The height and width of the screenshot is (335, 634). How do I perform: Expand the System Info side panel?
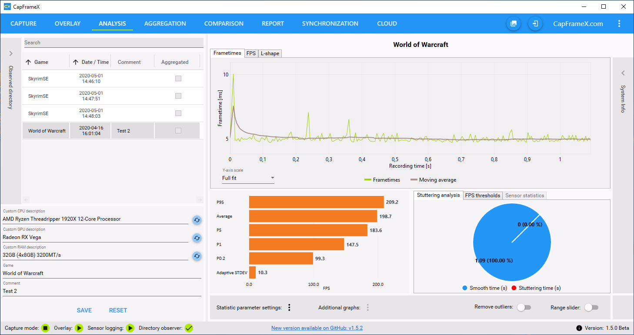click(623, 73)
